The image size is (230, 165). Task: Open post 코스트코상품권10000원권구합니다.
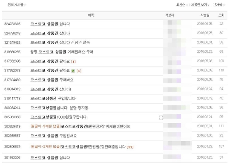[x=59, y=117]
